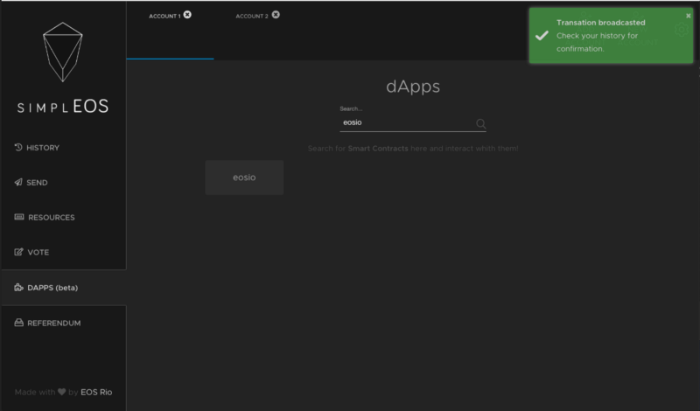Click the search magnifier icon
Screen dimensions: 700x411
tap(480, 123)
